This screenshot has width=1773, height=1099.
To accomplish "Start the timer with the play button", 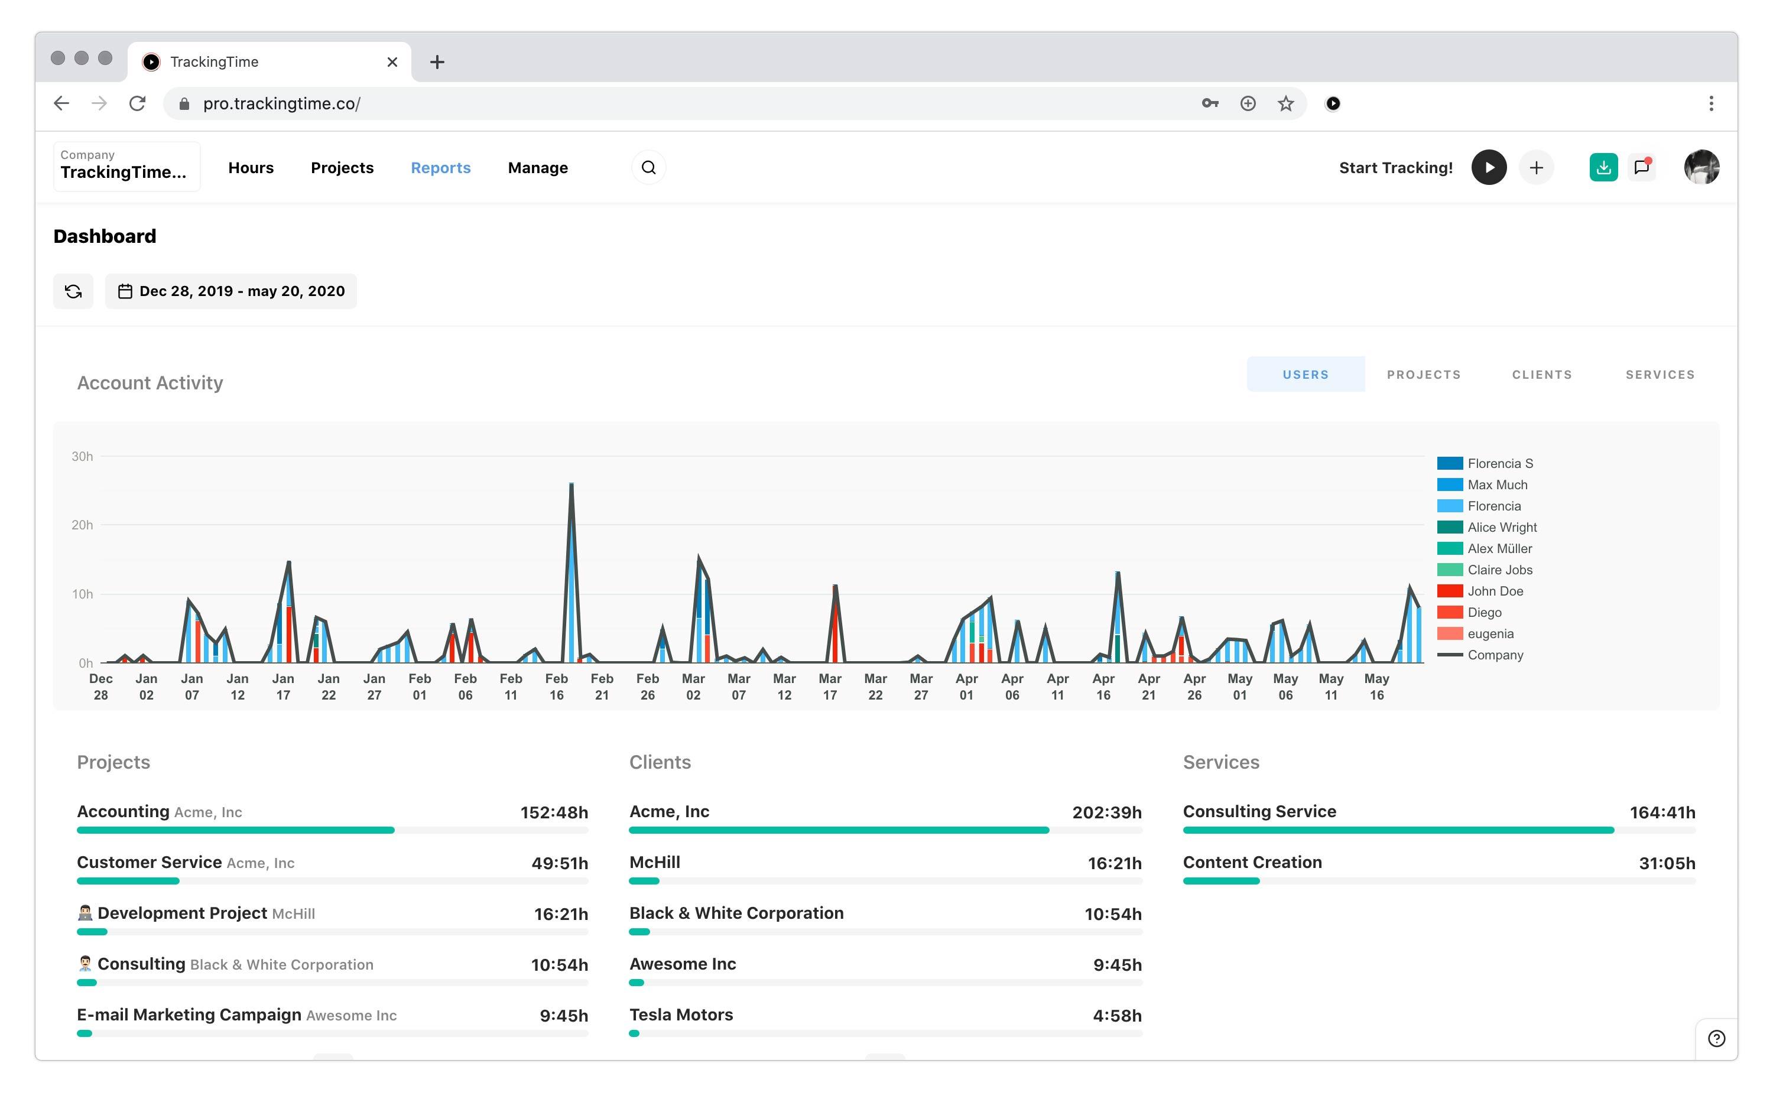I will click(1488, 168).
